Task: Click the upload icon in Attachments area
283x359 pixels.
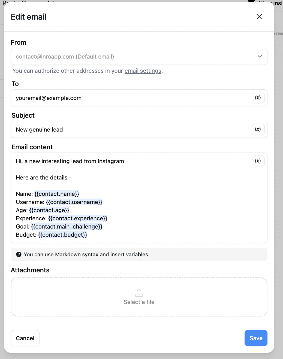Action: (x=139, y=293)
